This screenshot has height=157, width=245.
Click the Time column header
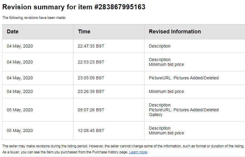click(84, 32)
